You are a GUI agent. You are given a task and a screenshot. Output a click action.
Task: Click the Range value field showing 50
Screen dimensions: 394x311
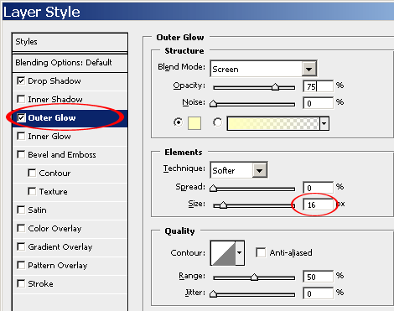point(319,277)
